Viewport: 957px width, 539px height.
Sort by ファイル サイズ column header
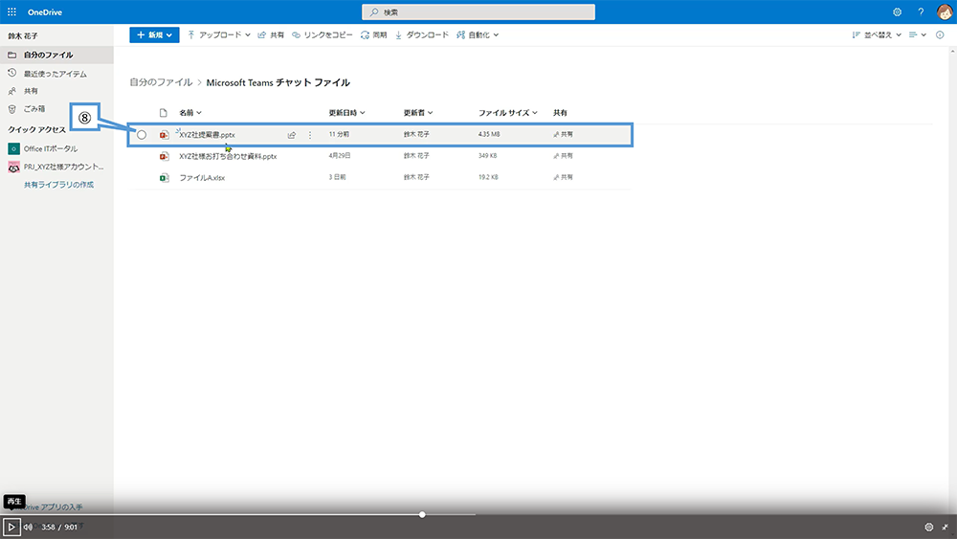pyautogui.click(x=508, y=113)
